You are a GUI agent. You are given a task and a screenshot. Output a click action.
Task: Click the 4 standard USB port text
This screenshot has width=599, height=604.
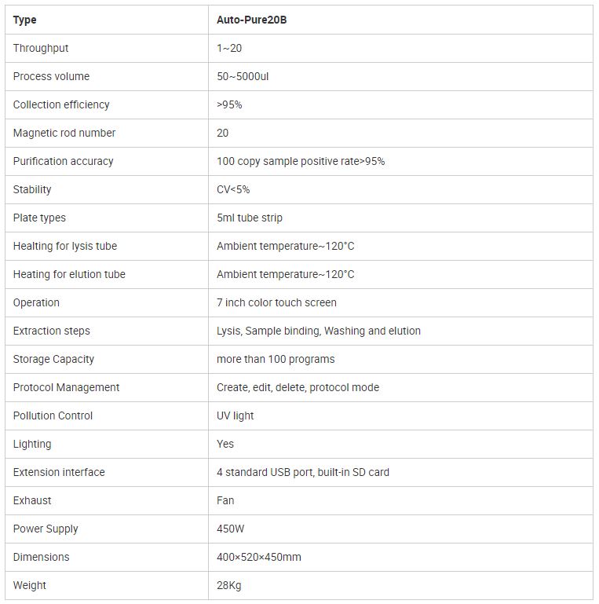pos(303,472)
